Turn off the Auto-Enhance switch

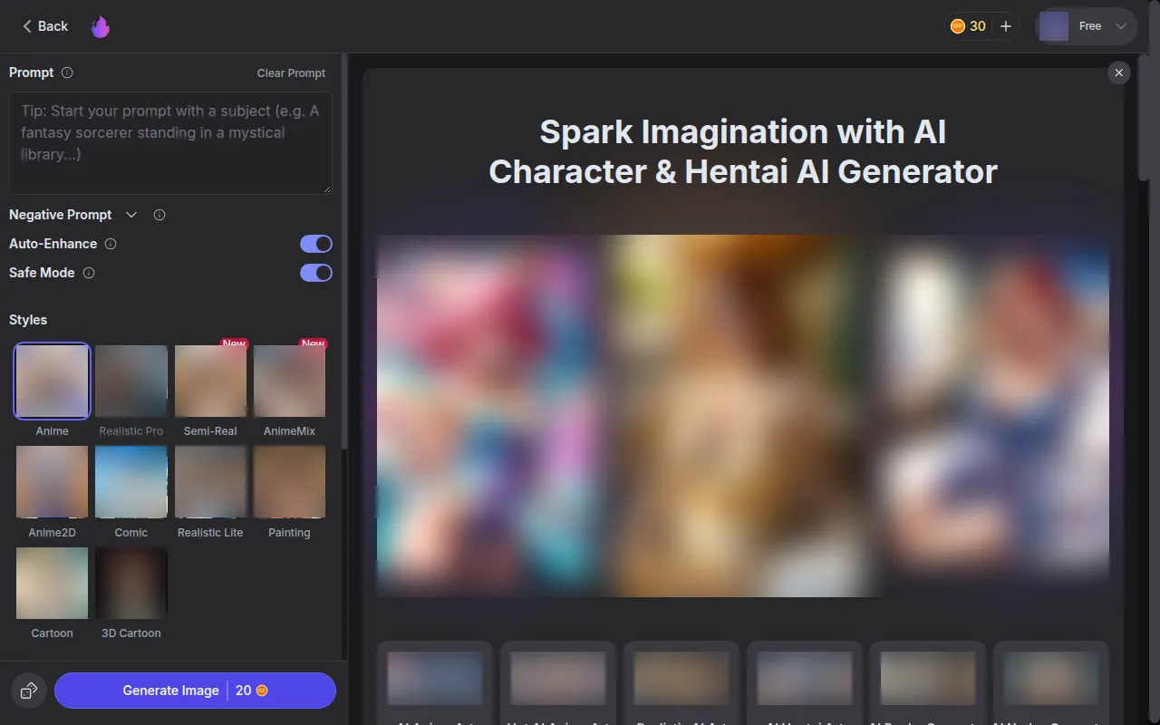[316, 244]
